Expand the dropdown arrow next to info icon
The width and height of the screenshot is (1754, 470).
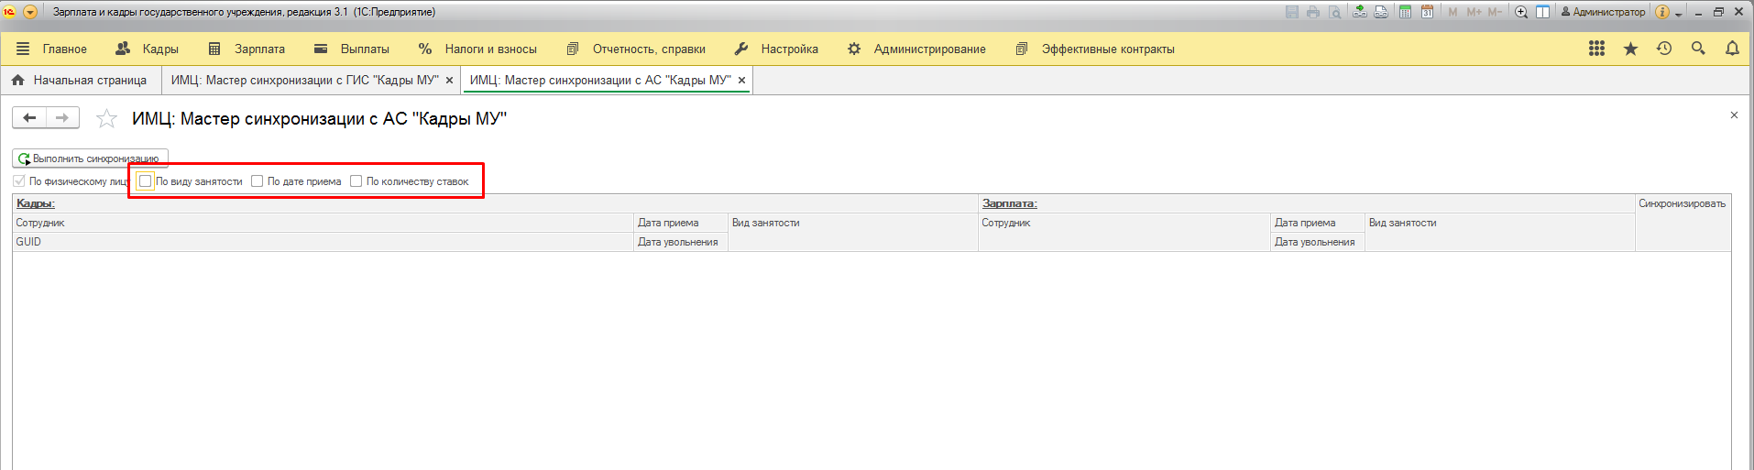point(1679,14)
